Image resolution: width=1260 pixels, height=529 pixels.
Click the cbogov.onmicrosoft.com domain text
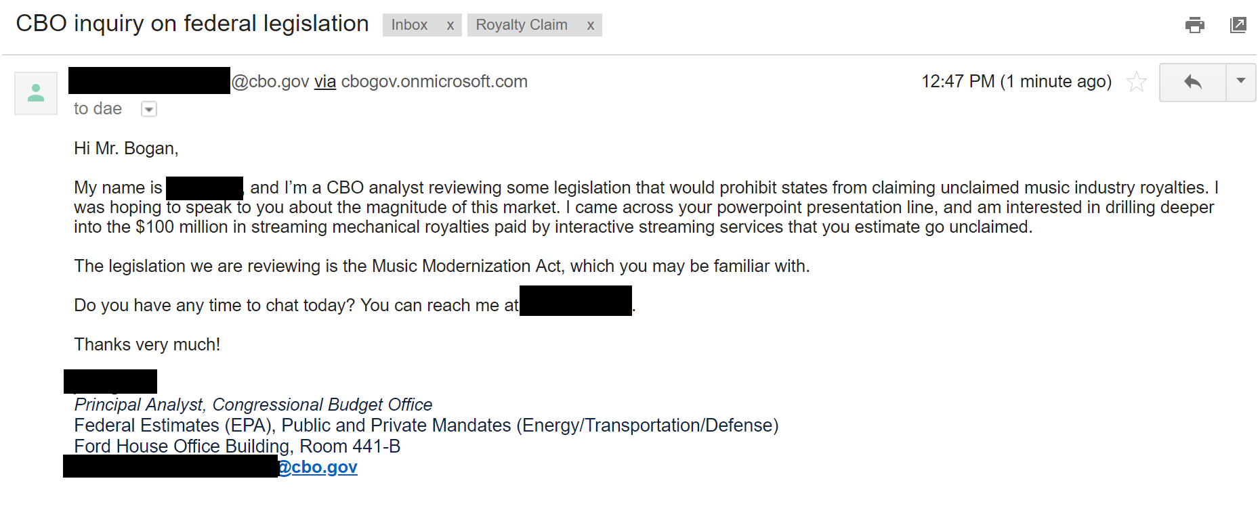coord(434,82)
